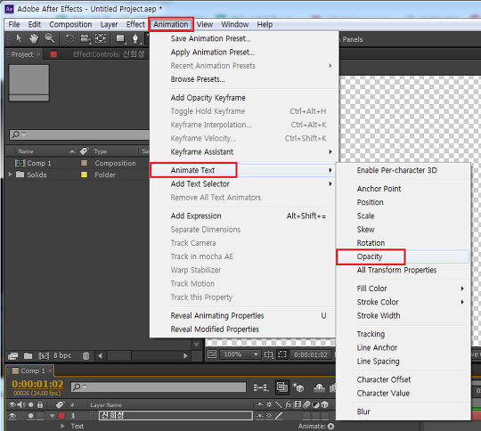The height and width of the screenshot is (431, 481).
Task: Click the 3D layer column header icon
Action: tap(325, 404)
